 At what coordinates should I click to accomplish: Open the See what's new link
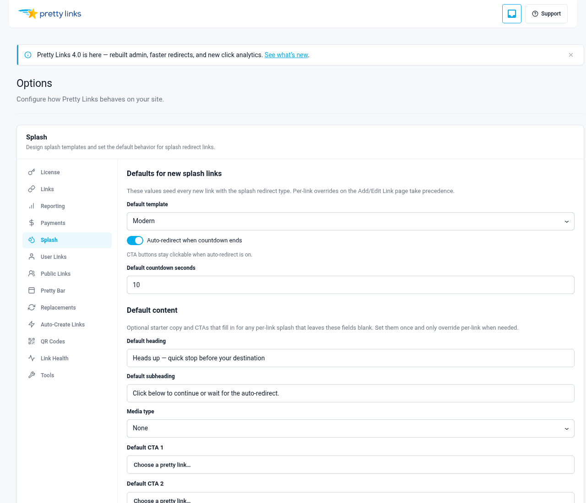click(286, 55)
